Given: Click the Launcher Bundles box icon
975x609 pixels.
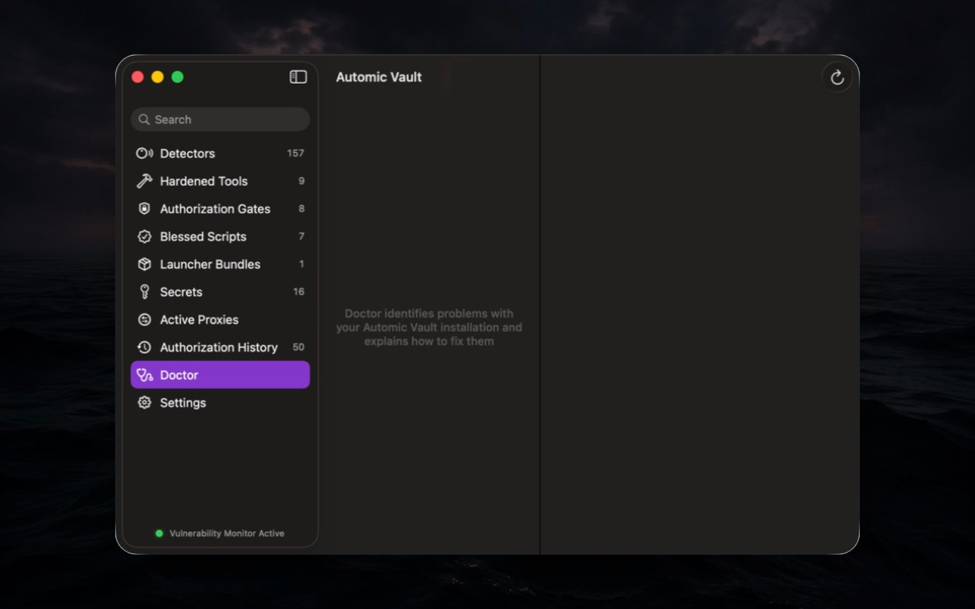Looking at the screenshot, I should pyautogui.click(x=144, y=265).
